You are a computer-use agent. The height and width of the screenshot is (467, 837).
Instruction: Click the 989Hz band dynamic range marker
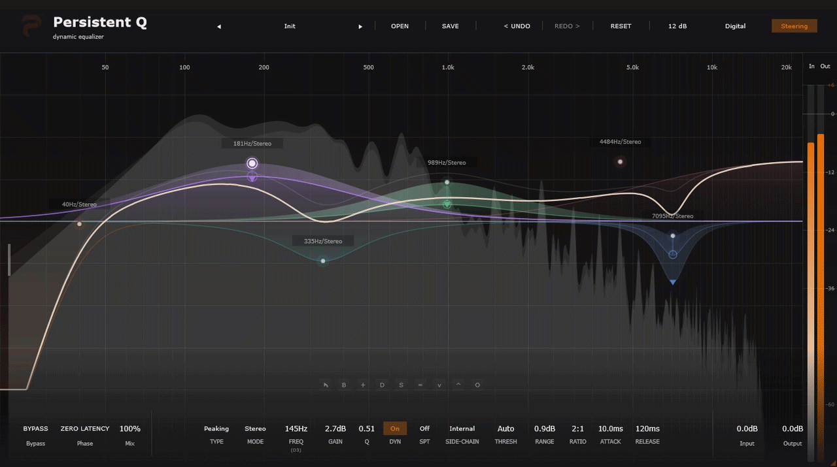coord(447,204)
